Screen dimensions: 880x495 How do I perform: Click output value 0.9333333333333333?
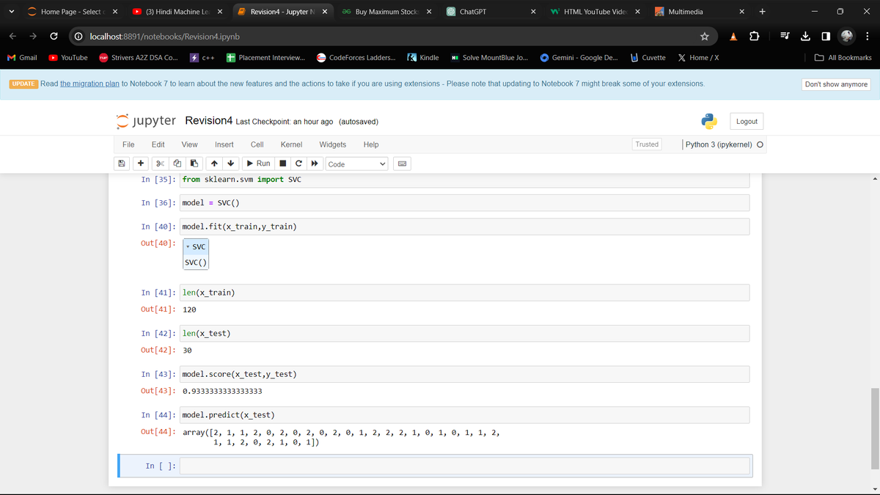(x=222, y=392)
